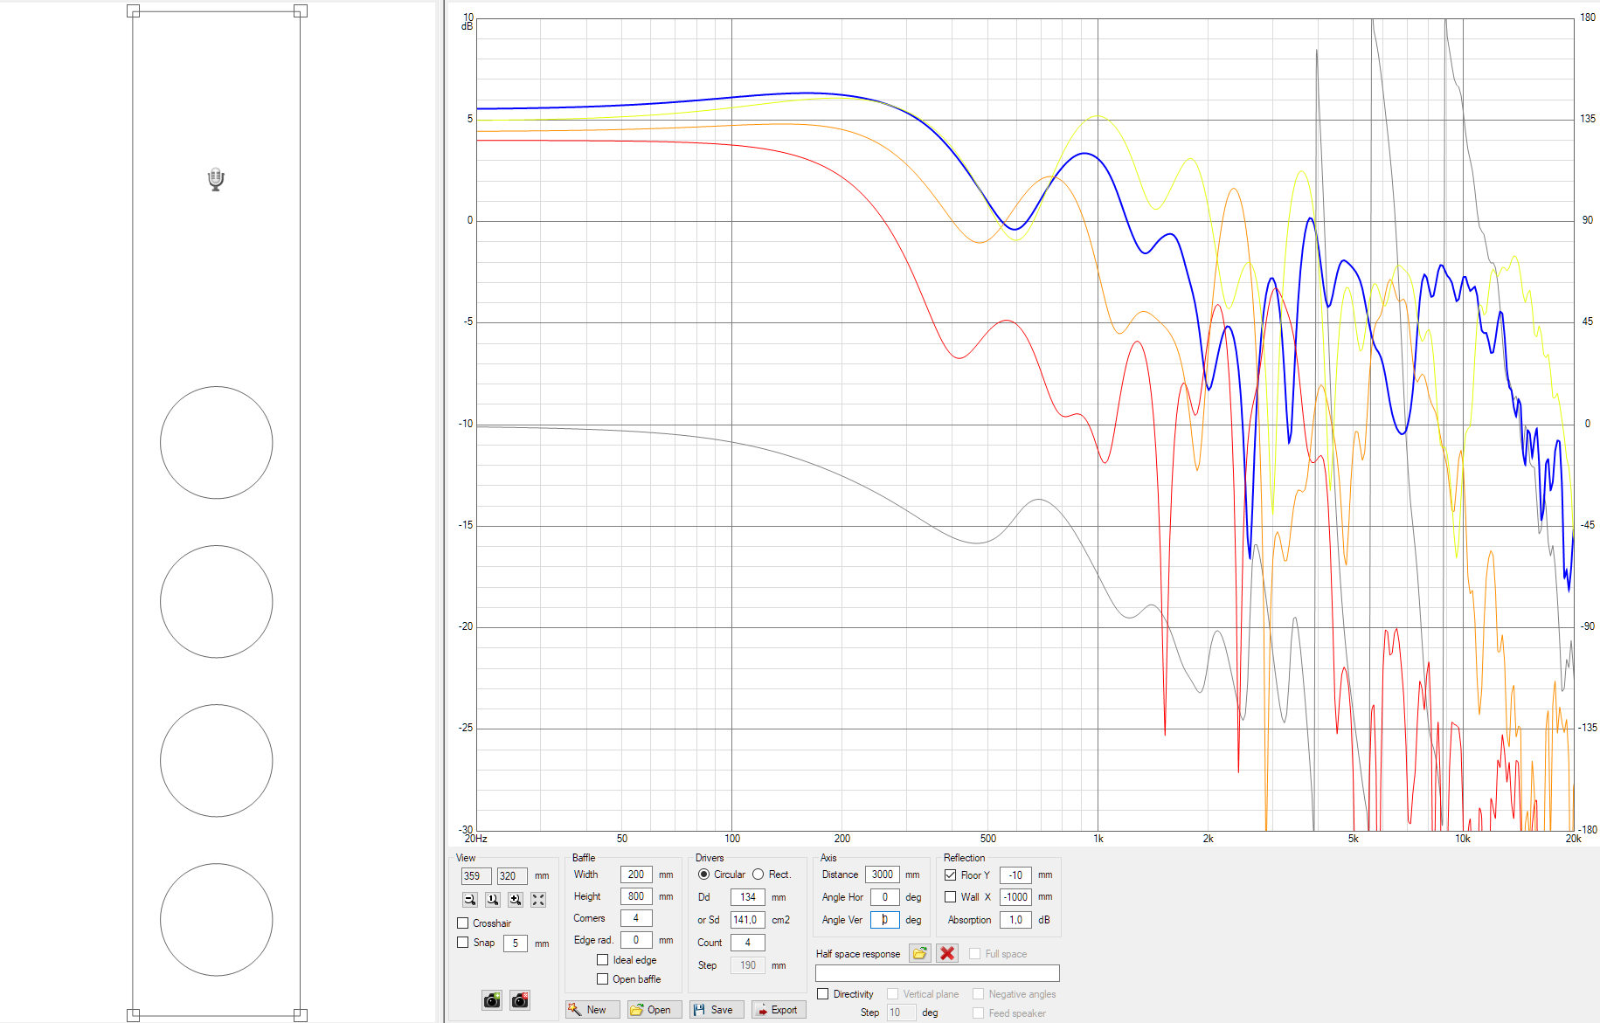
Task: Select the Rect. driver shape
Action: click(758, 874)
